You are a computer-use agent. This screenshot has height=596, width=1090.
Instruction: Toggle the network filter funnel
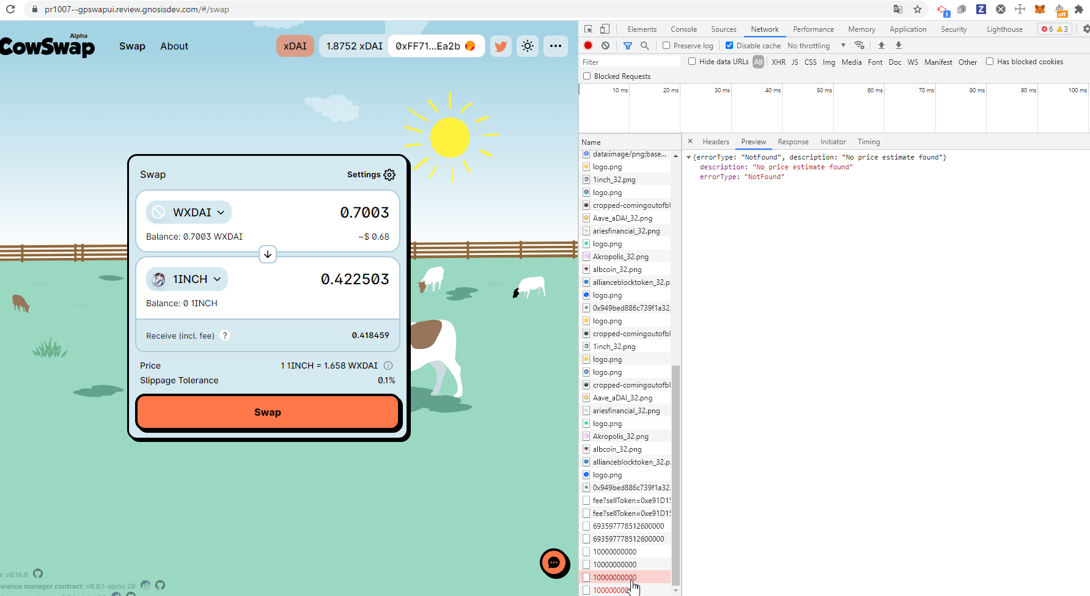point(628,45)
